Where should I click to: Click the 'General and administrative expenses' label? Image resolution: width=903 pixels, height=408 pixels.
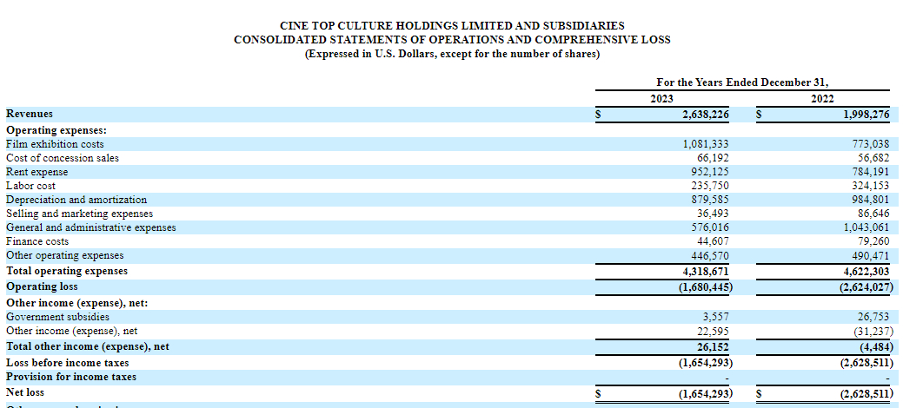(91, 227)
